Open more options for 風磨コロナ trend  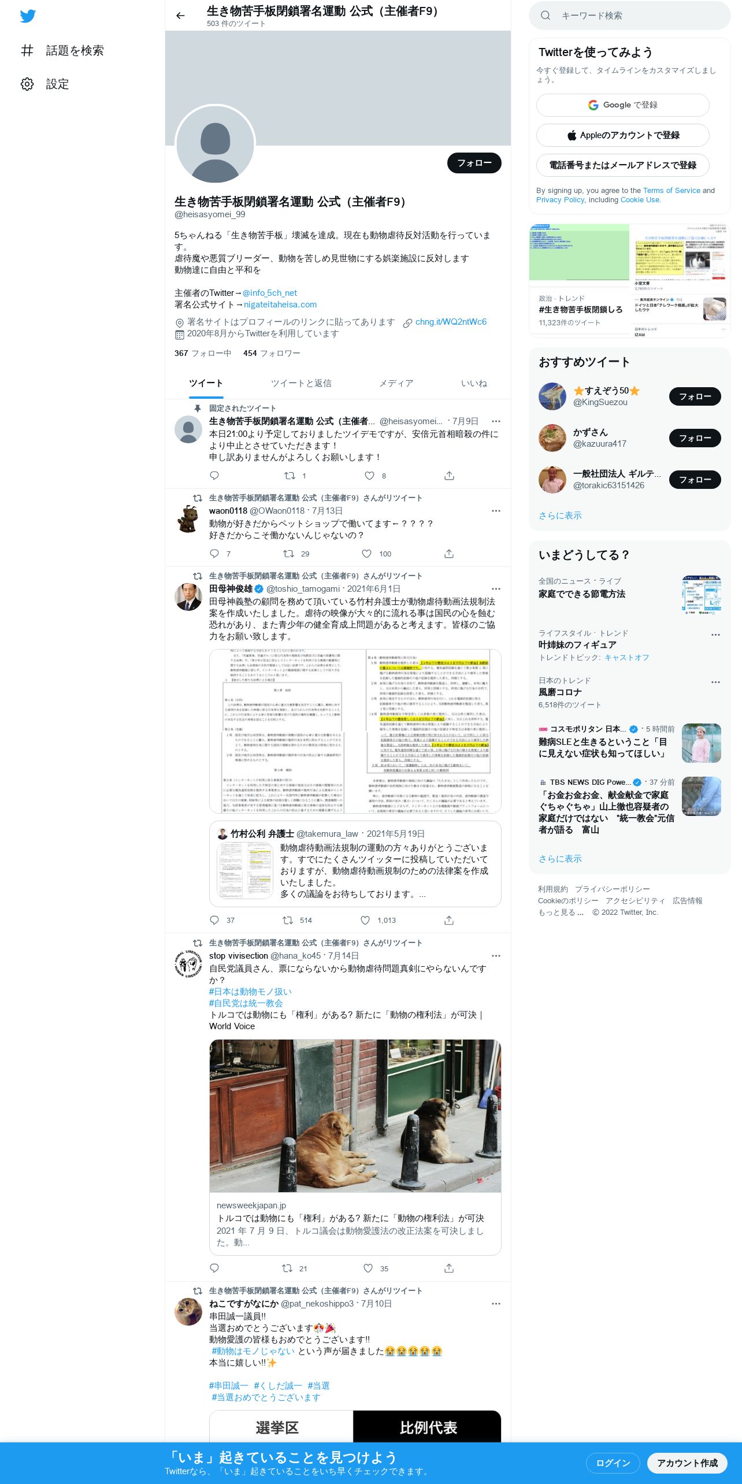click(x=715, y=682)
